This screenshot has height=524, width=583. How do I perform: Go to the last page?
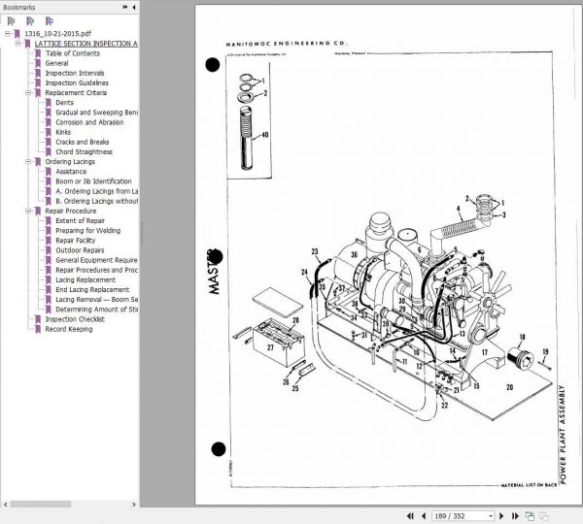click(515, 516)
